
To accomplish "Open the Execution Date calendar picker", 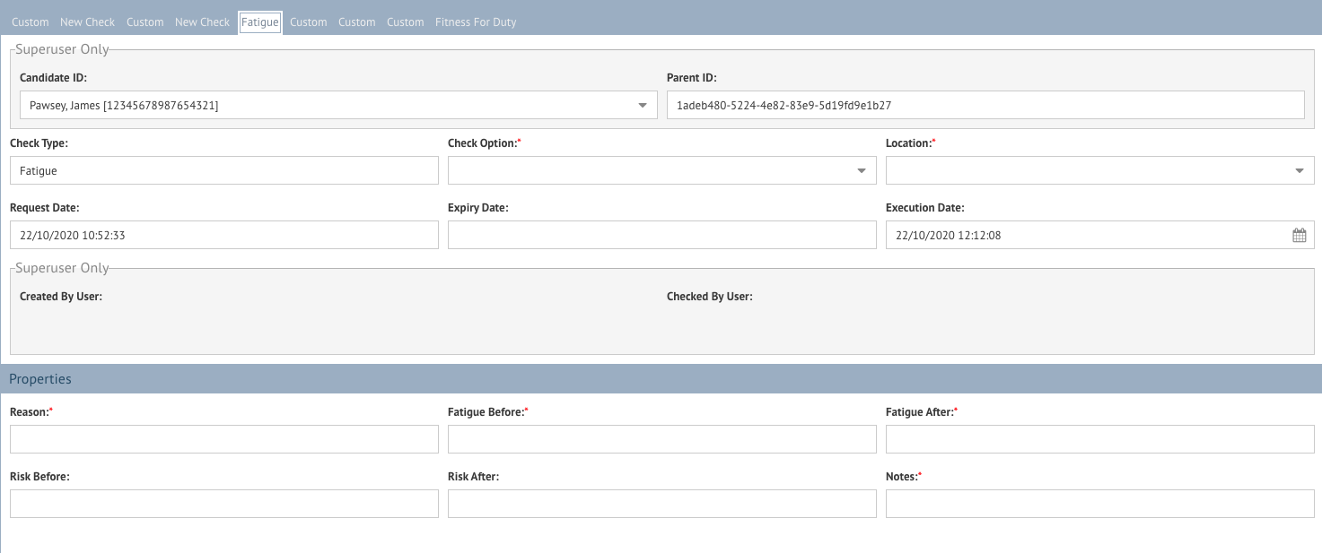I will click(1299, 235).
